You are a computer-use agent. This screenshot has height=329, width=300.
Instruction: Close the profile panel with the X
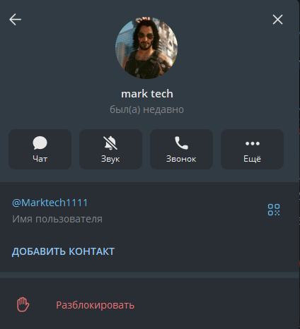(x=277, y=20)
